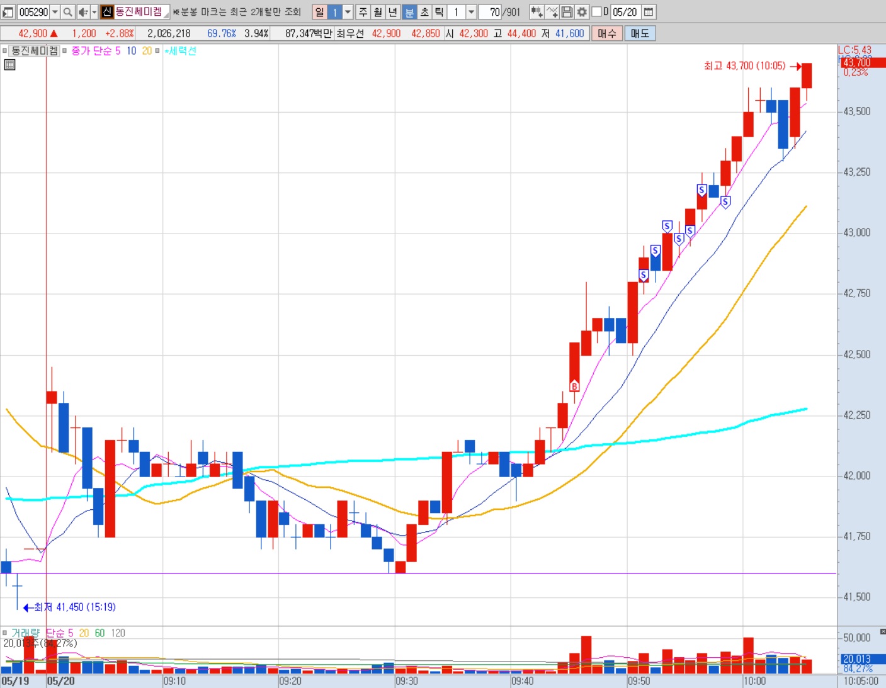Click the volume value 2,026,218
The width and height of the screenshot is (886, 688).
pos(169,33)
